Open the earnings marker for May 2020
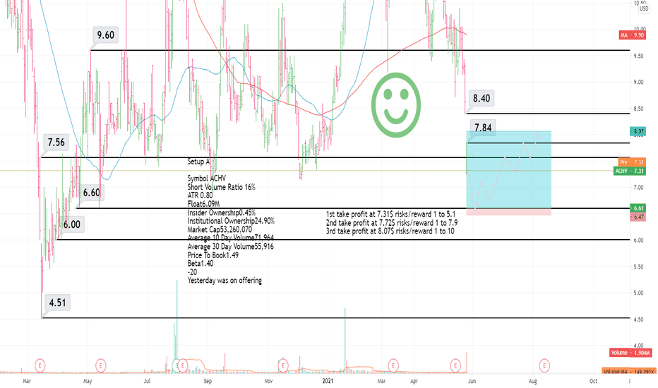Viewport: 658px width, 388px height. (x=101, y=365)
